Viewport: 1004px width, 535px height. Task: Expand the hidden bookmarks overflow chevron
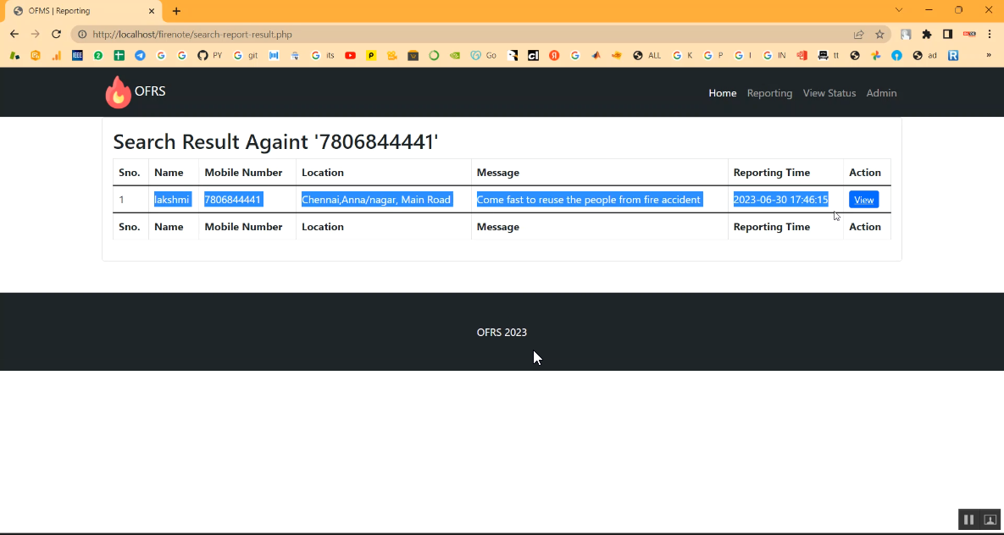(x=988, y=56)
